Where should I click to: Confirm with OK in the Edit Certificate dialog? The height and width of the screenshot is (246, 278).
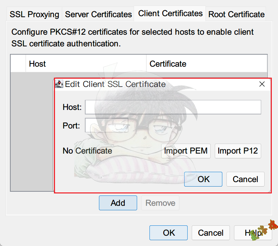pos(203,179)
